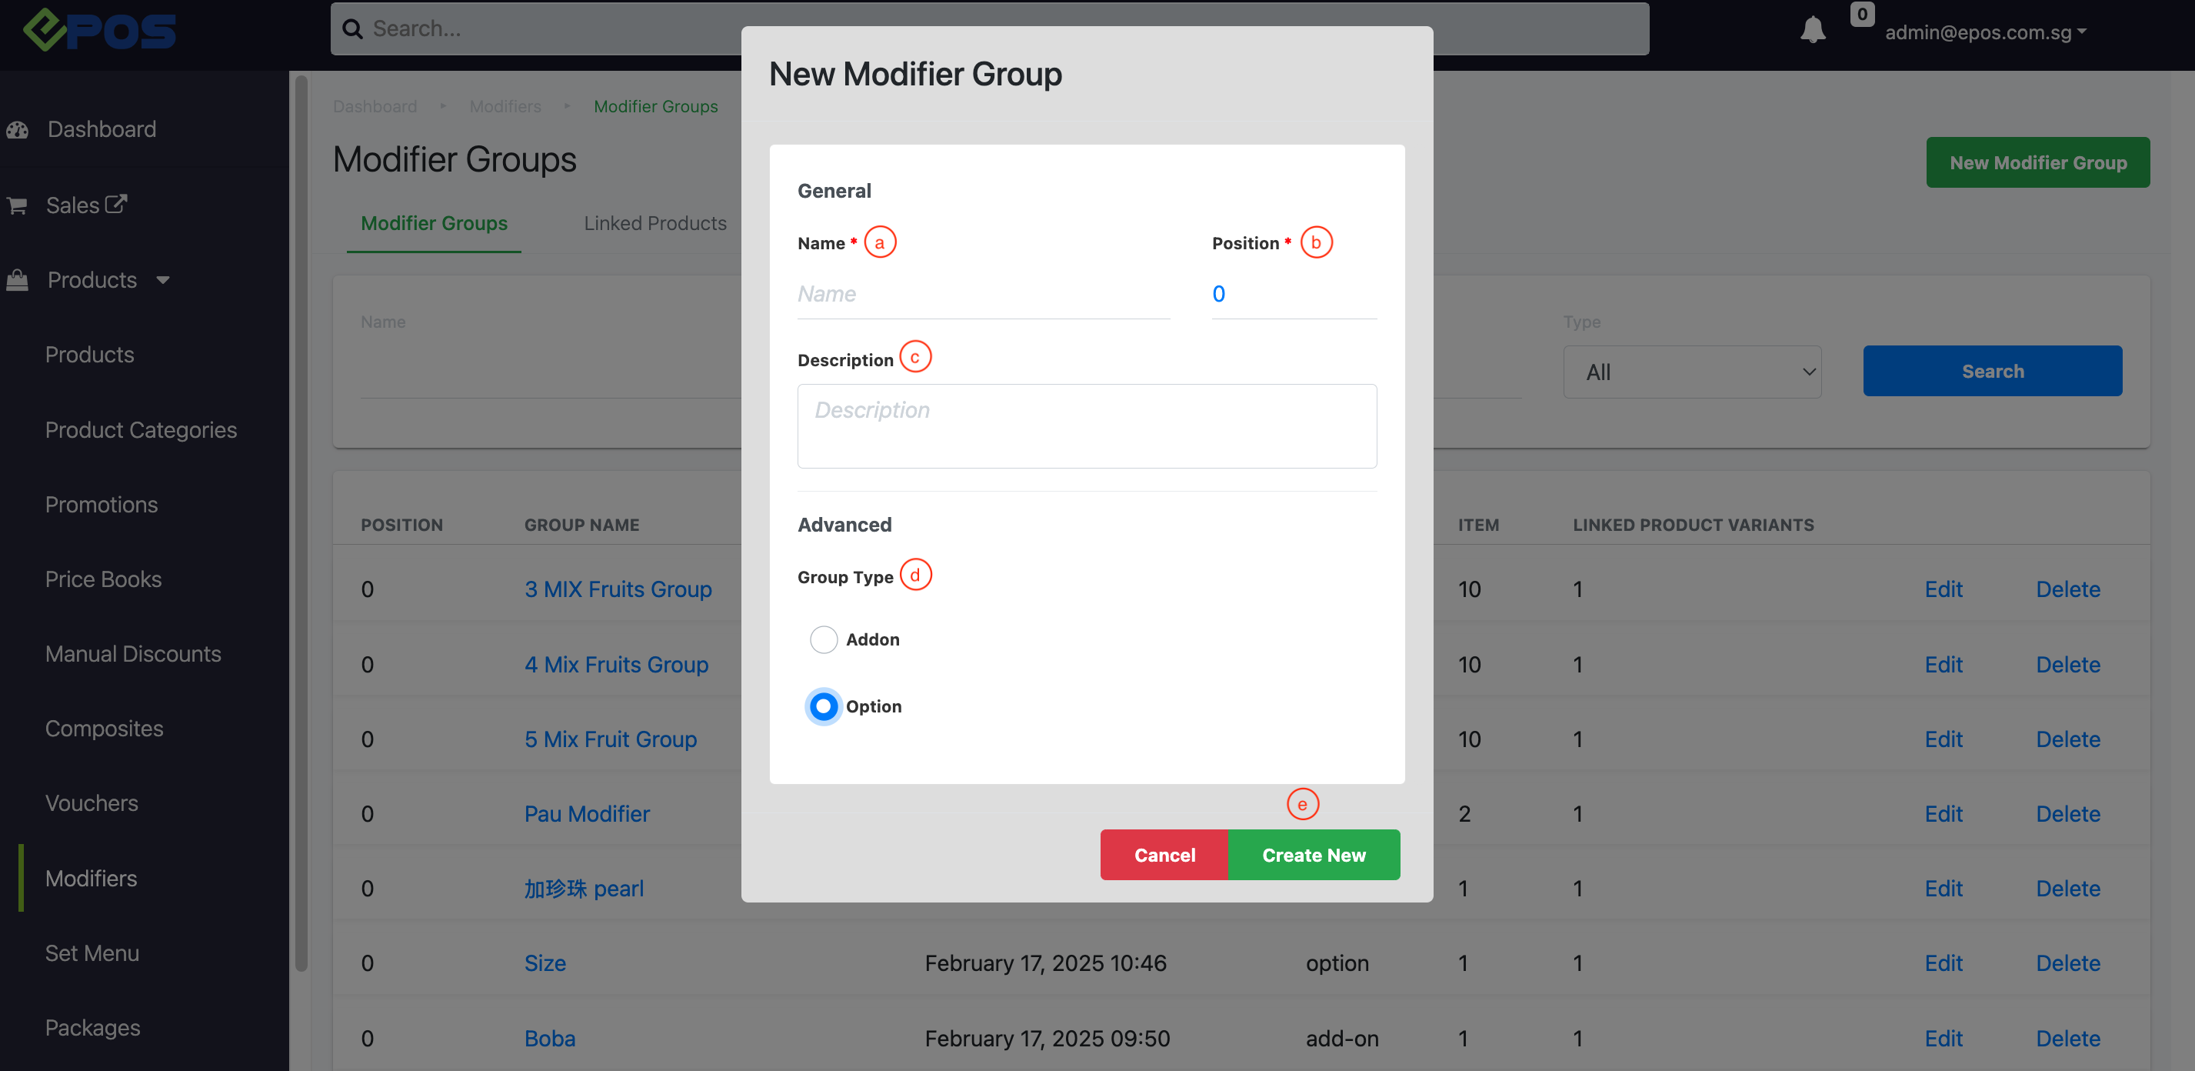Open the Sales sidebar item
Viewport: 2195px width, 1071px height.
coord(72,205)
